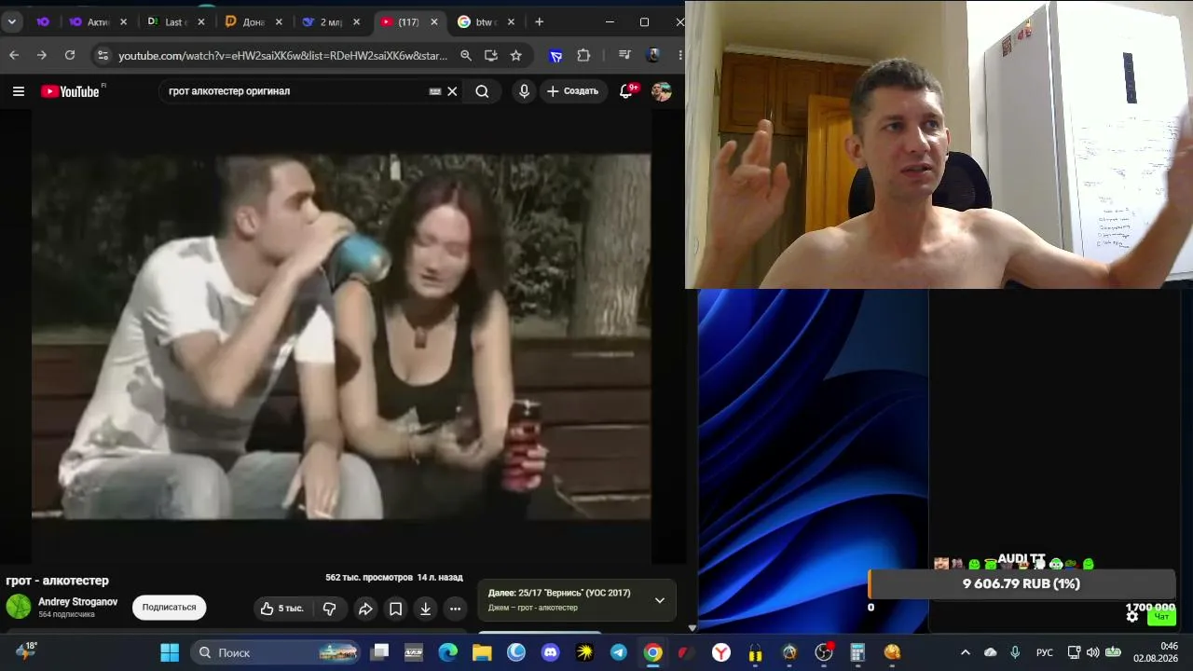The width and height of the screenshot is (1193, 671).
Task: Reload the YouTube page
Action: tap(70, 56)
